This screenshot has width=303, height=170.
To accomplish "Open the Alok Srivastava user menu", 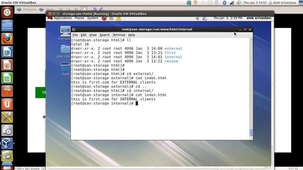I will pyautogui.click(x=282, y=3).
